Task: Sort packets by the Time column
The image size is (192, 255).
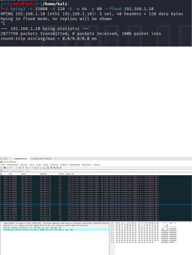Action: 10,174
